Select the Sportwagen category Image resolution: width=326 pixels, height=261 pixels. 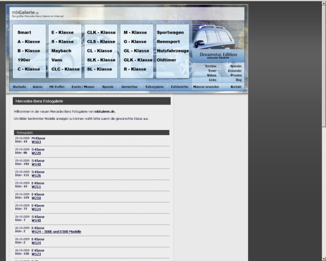click(x=170, y=33)
